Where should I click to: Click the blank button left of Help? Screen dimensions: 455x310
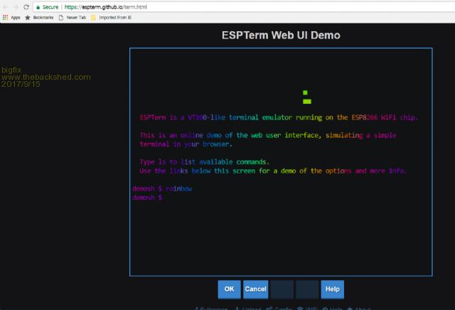(307, 289)
